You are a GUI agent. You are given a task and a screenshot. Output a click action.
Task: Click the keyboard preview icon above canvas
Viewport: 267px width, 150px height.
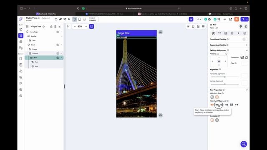(x=203, y=27)
